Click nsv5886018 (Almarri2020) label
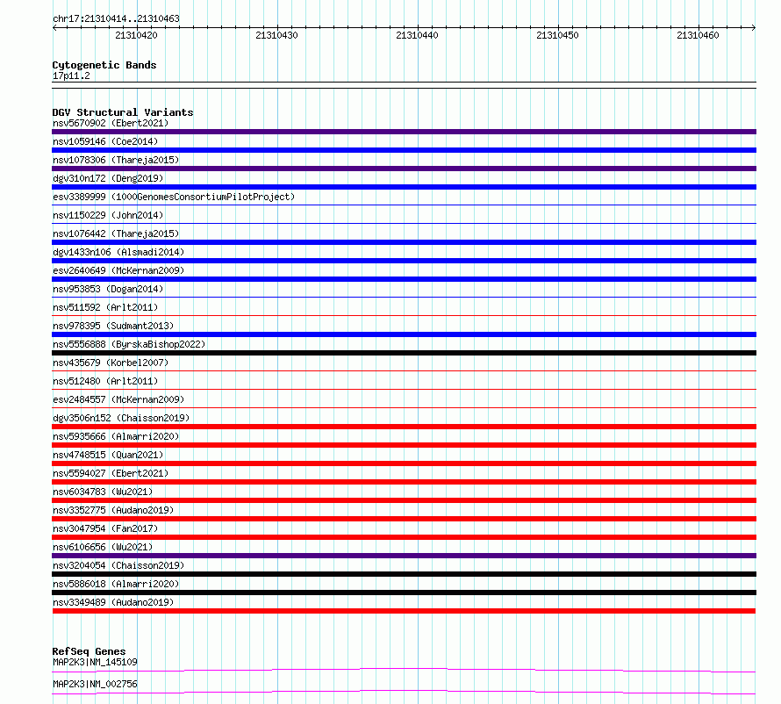The height and width of the screenshot is (704, 781). (x=116, y=584)
